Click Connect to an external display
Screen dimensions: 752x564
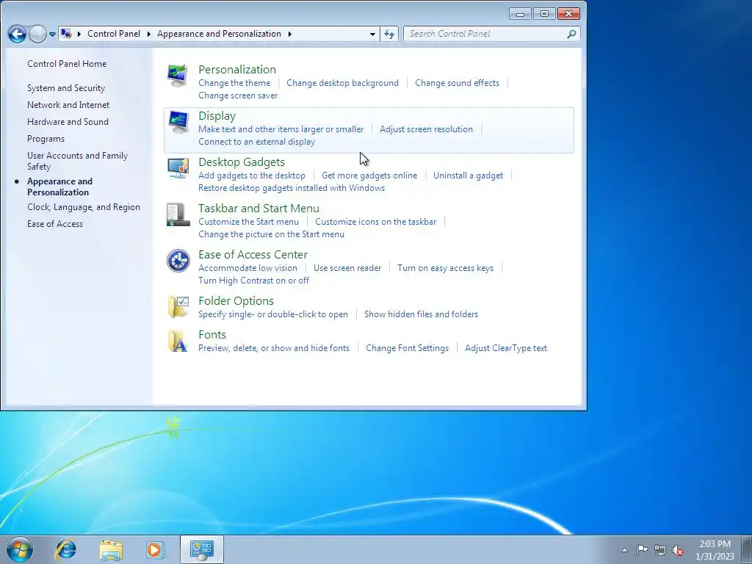[256, 142]
